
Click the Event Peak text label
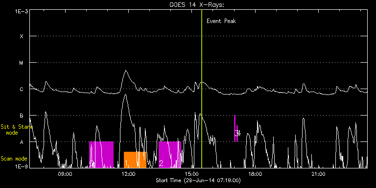click(221, 21)
